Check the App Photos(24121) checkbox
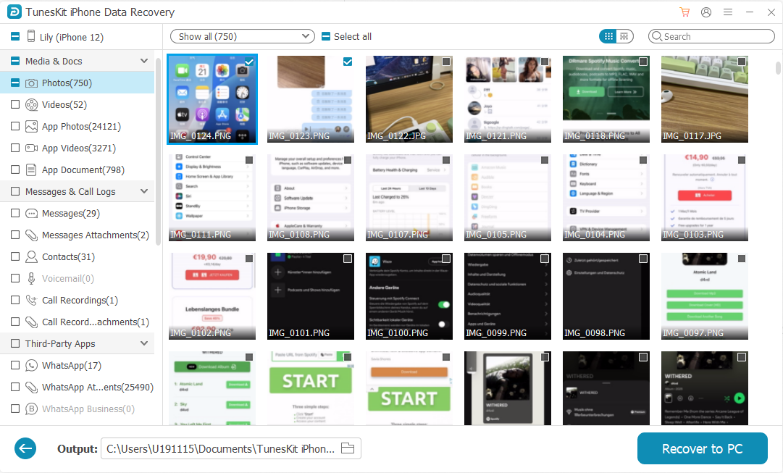This screenshot has width=783, height=473. 15,126
